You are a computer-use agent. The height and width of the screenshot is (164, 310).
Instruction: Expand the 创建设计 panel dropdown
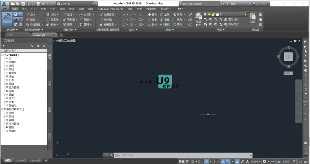pos(70,30)
